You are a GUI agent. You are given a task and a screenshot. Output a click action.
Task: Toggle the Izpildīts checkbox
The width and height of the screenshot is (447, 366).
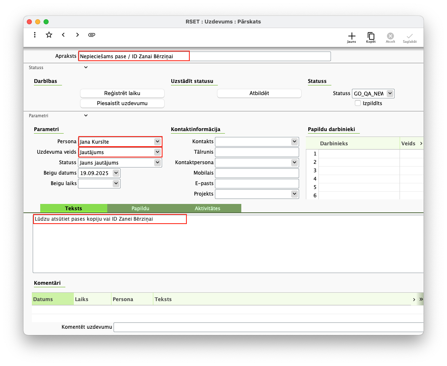[x=358, y=103]
